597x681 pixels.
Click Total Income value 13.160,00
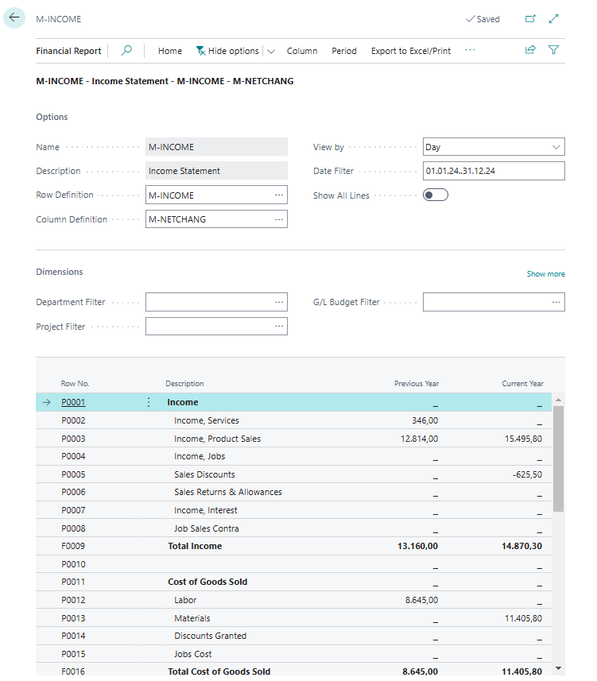pyautogui.click(x=417, y=546)
